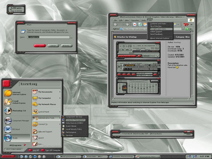Click the Stardock SkinStudio XP title bar
The width and height of the screenshot is (212, 159).
pyautogui.click(x=152, y=134)
